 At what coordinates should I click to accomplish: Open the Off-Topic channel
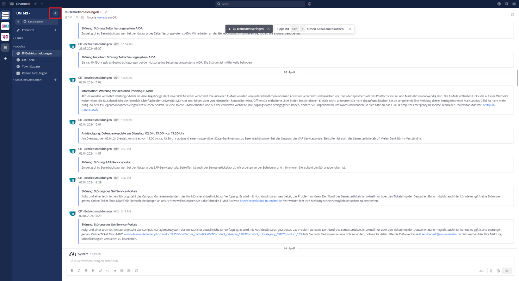pyautogui.click(x=37, y=60)
